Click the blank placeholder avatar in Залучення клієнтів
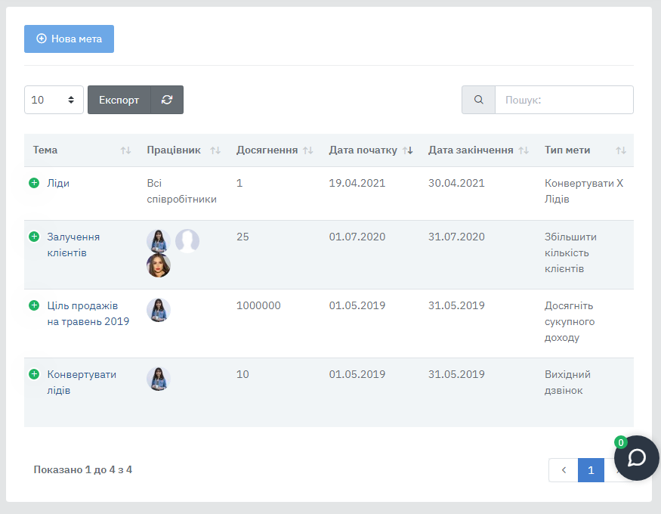Image resolution: width=661 pixels, height=514 pixels. click(187, 241)
